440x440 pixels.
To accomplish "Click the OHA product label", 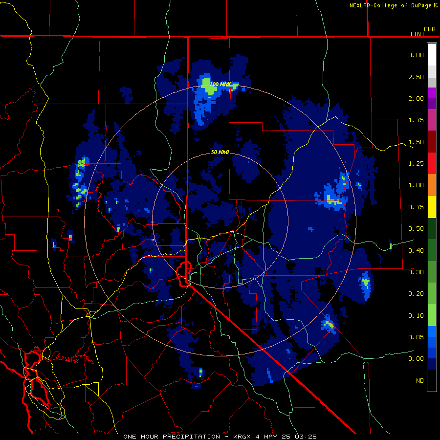I will click(x=430, y=29).
